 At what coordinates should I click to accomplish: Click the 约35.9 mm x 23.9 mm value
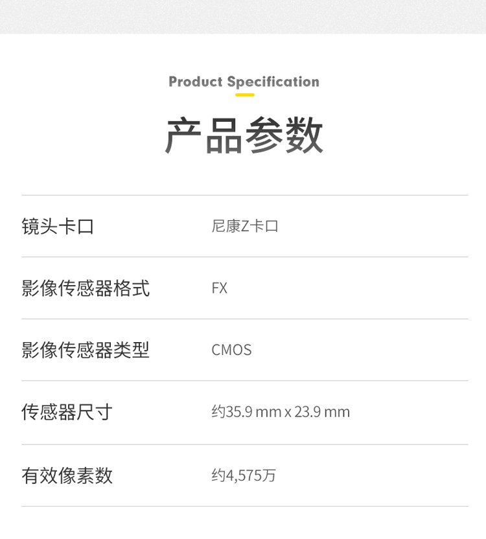coord(281,412)
